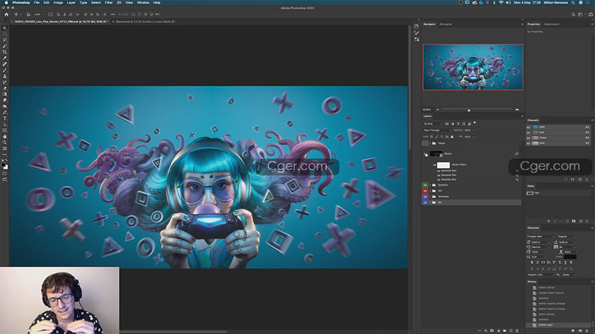The image size is (595, 334).
Task: Select the Clone Stamp tool
Action: point(5,76)
